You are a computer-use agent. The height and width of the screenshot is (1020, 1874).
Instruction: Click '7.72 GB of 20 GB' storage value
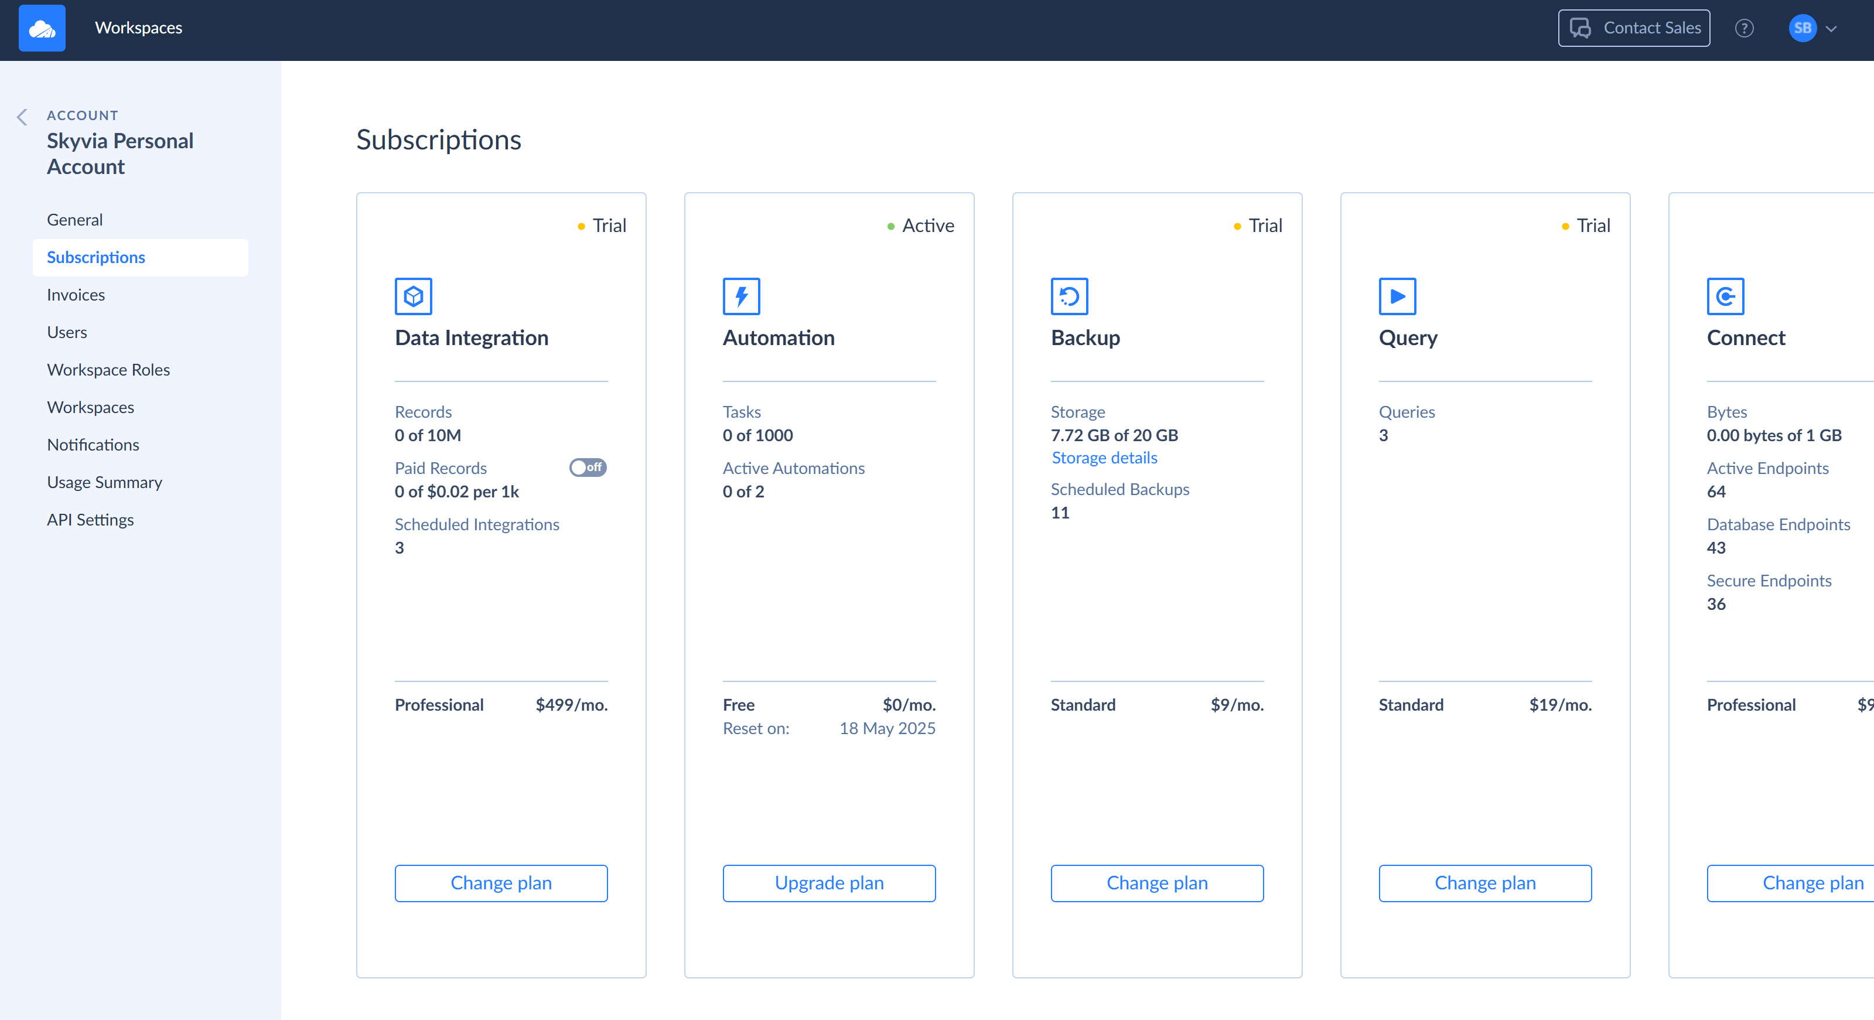1115,435
